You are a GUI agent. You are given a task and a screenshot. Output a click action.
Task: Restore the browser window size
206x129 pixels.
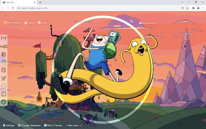pyautogui.click(x=196, y=2)
